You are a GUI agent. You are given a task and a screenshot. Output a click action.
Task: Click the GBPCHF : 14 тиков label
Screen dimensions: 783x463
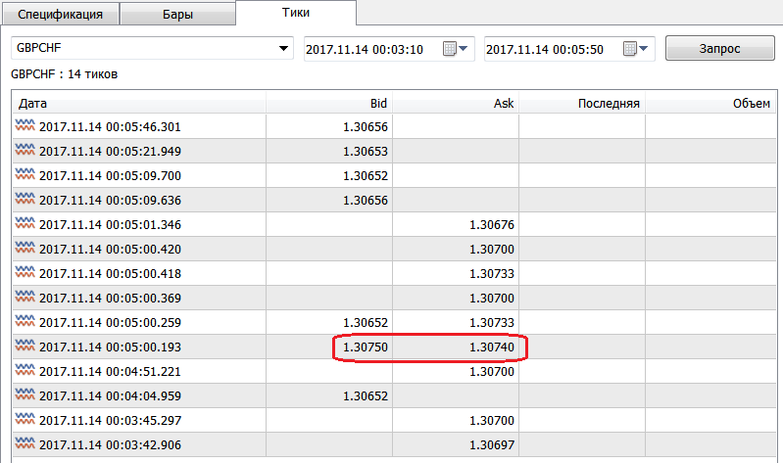point(64,74)
